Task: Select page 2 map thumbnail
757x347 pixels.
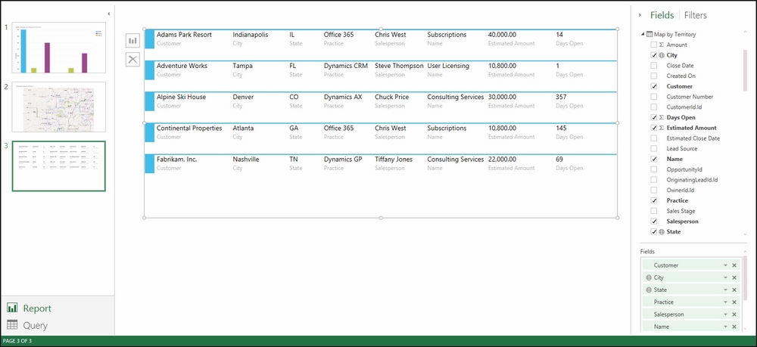Action: tap(58, 107)
